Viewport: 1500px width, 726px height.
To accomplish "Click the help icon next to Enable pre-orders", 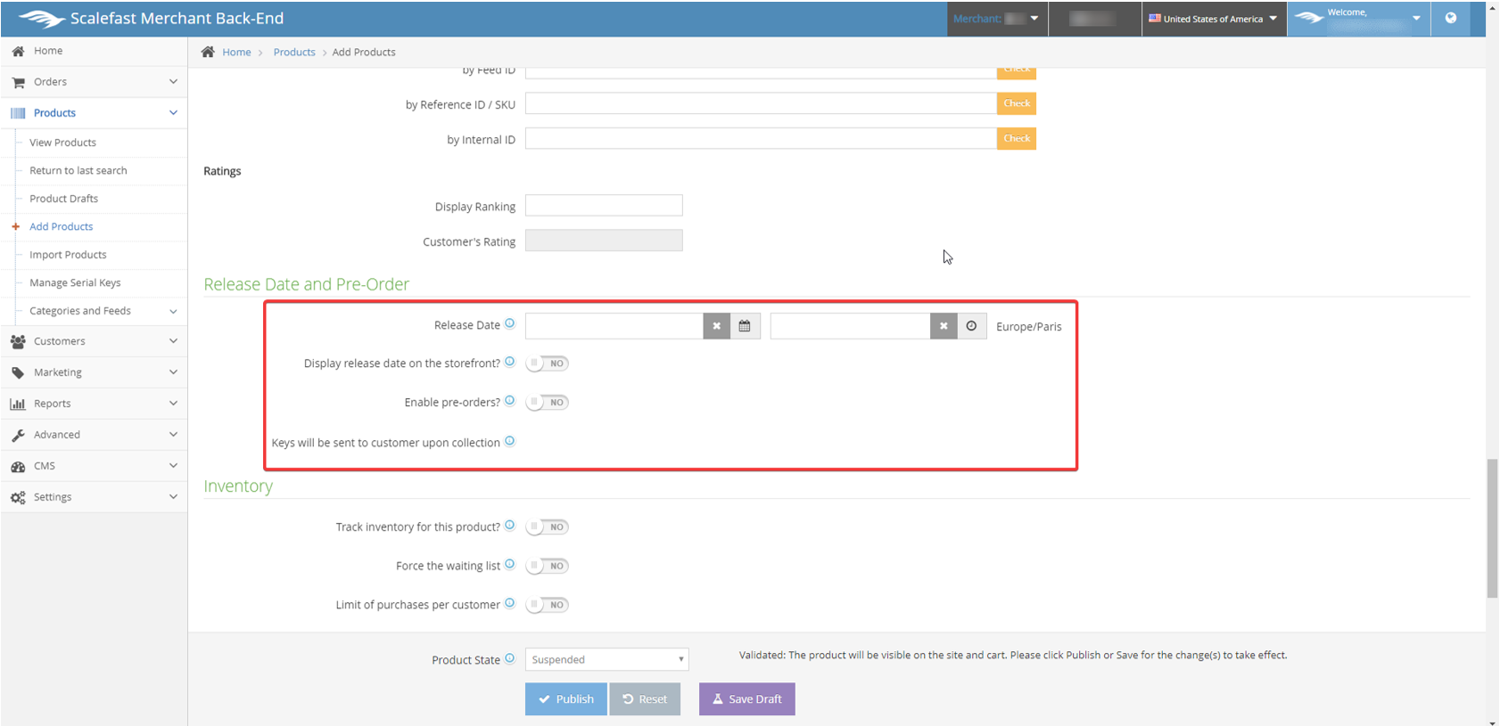I will click(510, 401).
